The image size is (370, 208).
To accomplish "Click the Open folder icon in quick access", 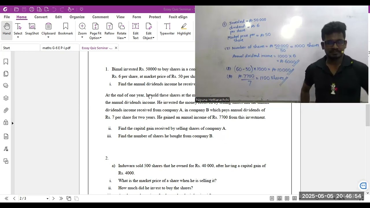I will click(16, 9).
